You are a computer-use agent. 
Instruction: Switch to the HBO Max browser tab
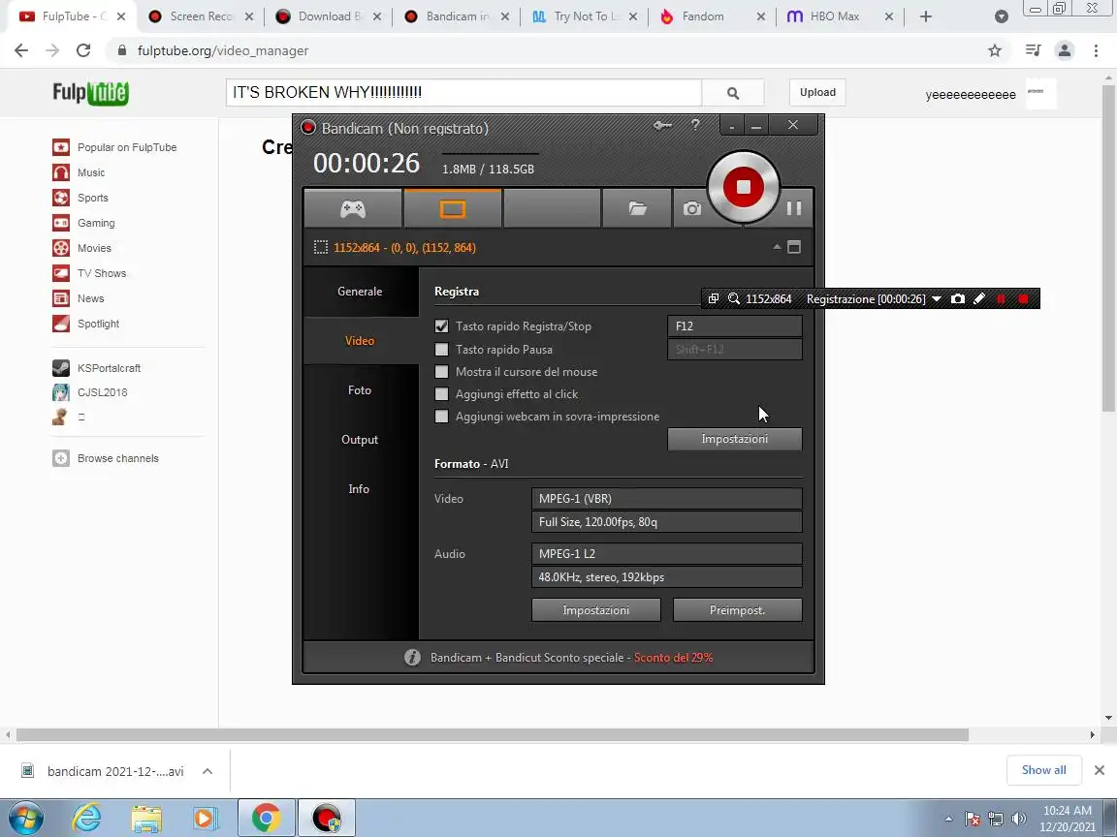coord(841,16)
